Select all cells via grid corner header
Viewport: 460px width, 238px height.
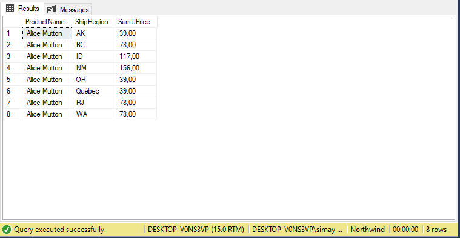coord(13,22)
